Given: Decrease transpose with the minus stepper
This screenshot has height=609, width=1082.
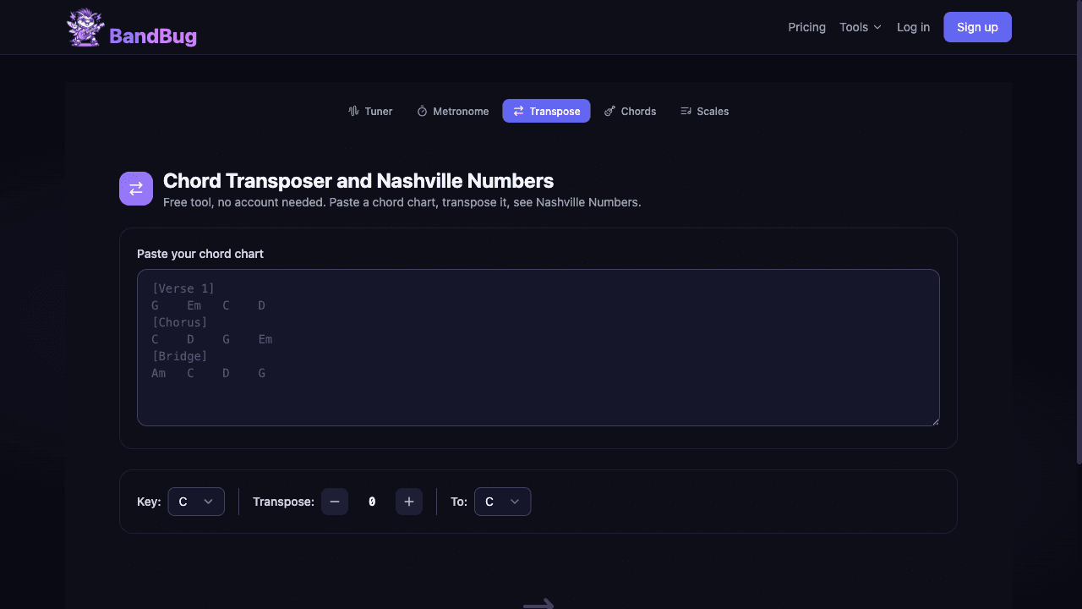Looking at the screenshot, I should (x=335, y=501).
